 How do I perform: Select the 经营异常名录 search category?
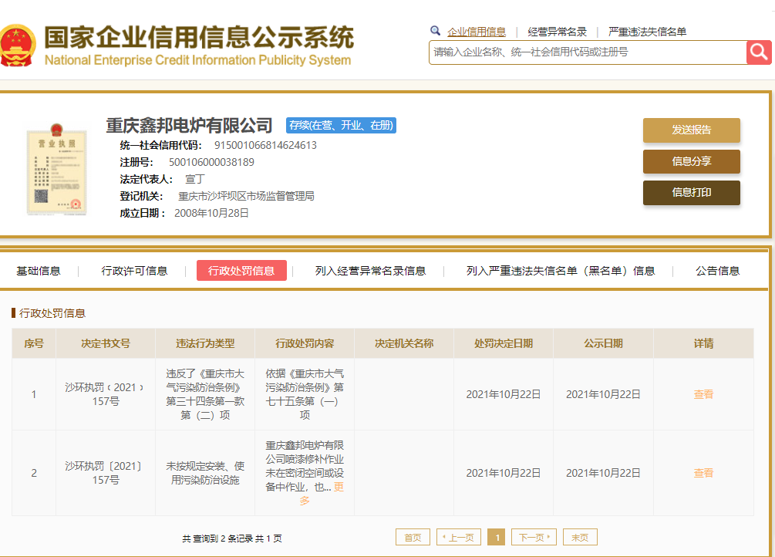coord(557,32)
